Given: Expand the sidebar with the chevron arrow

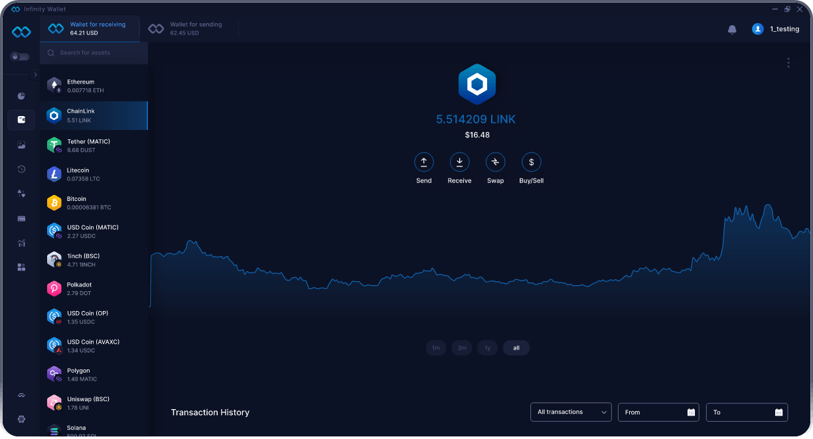Looking at the screenshot, I should pos(35,75).
